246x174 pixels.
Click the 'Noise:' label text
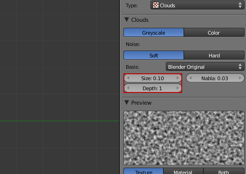133,44
